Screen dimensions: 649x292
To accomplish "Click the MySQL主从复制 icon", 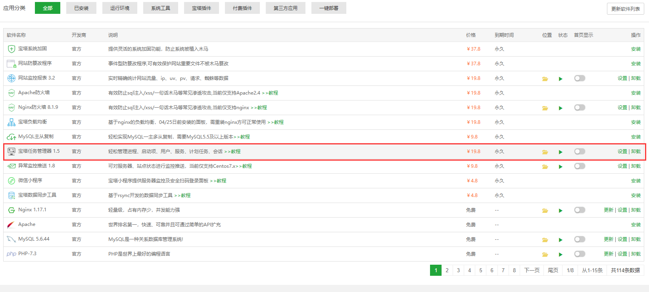I will tap(12, 137).
